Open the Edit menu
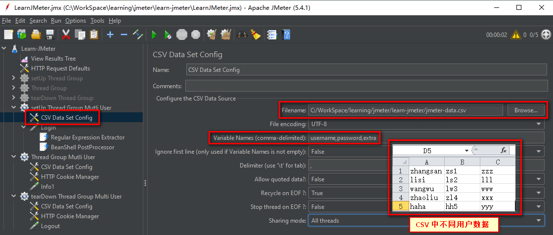This screenshot has width=553, height=235. (x=20, y=21)
